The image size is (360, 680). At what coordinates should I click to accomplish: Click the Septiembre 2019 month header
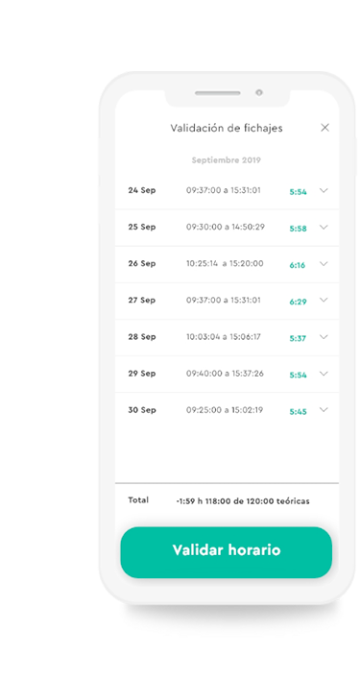click(227, 160)
